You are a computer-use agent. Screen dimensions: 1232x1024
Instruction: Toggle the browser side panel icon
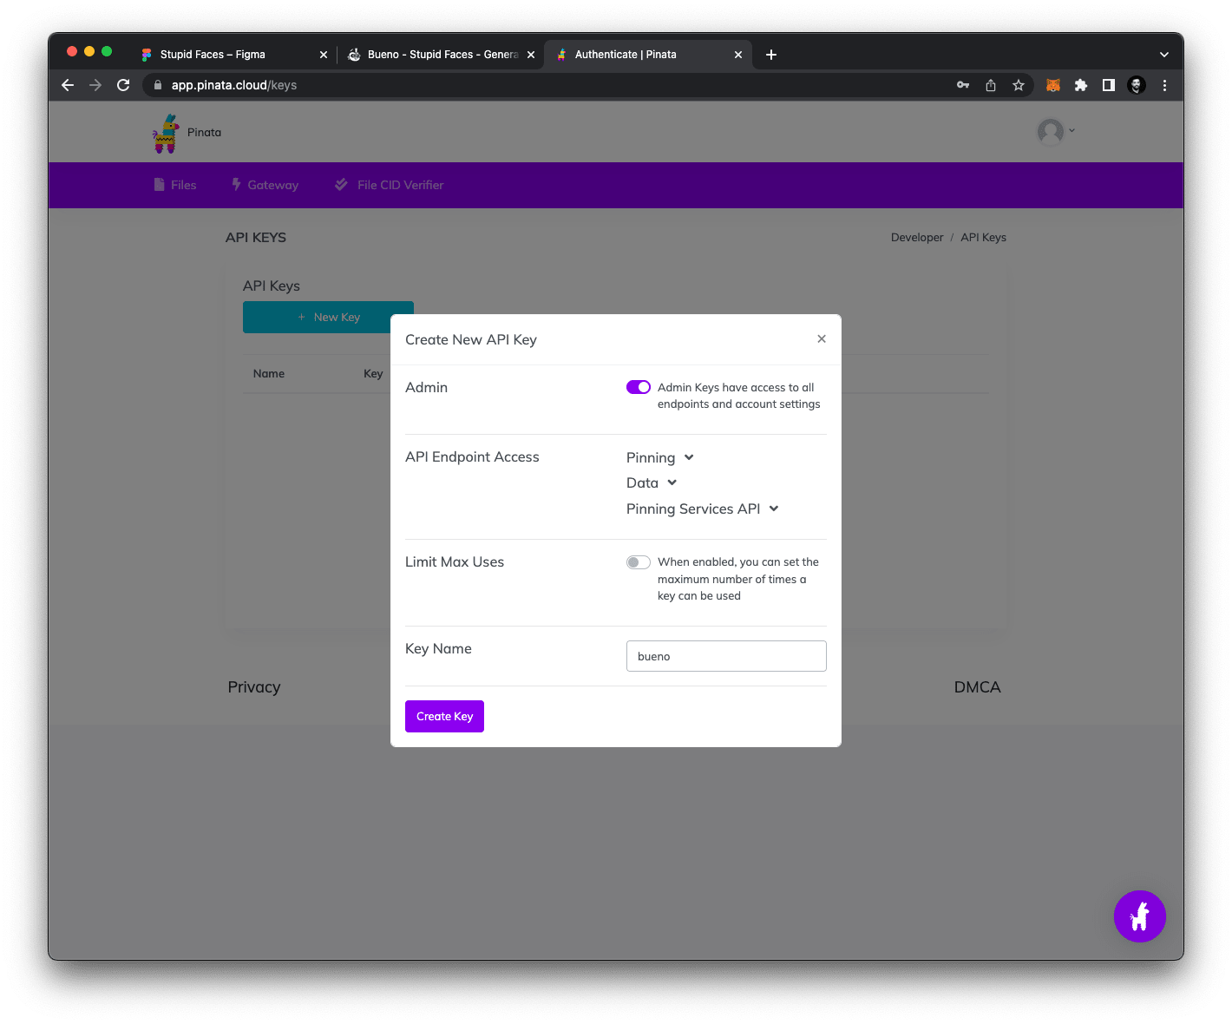(1109, 85)
